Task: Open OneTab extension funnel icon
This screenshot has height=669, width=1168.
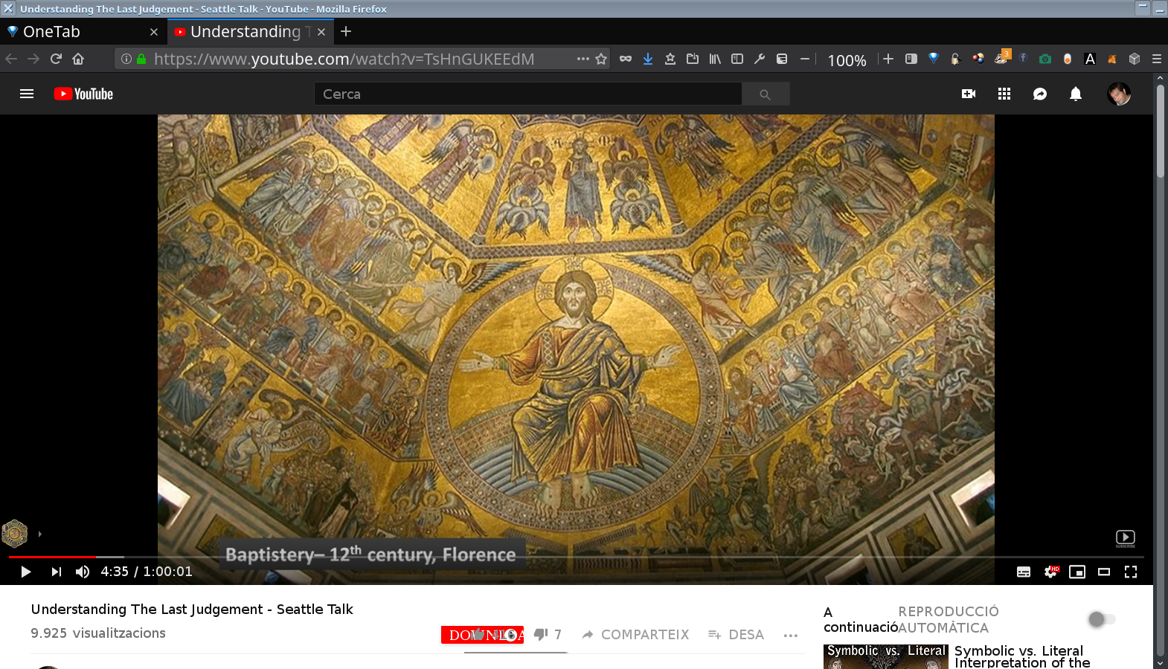Action: coord(934,59)
